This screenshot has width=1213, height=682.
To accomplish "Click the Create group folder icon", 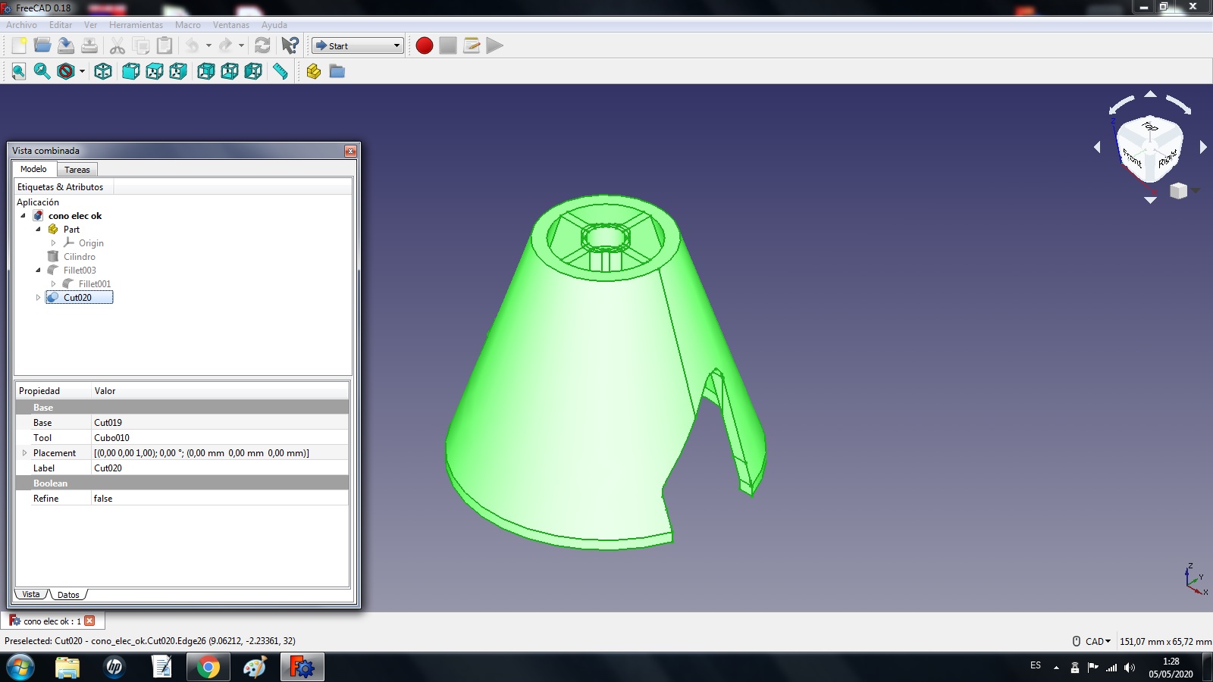I will coord(337,71).
